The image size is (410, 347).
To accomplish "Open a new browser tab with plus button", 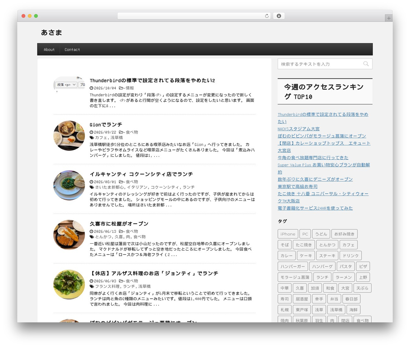I will pyautogui.click(x=389, y=18).
